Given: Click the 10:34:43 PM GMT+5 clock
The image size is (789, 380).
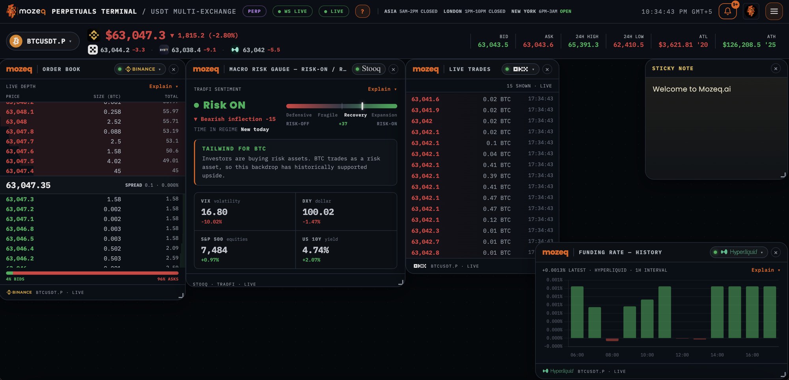Looking at the screenshot, I should (677, 11).
